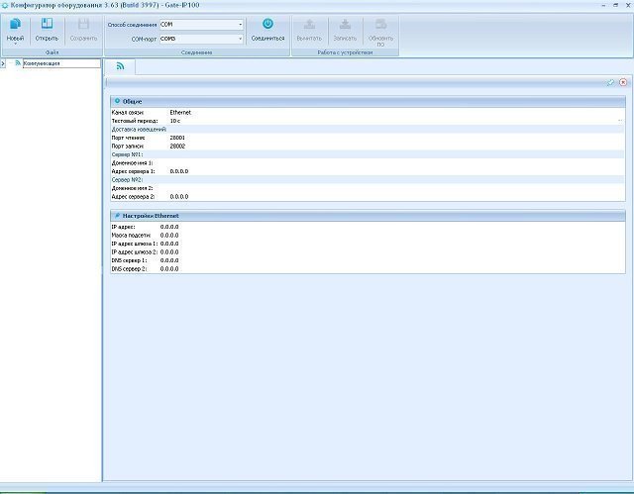Click the Настройки Ethernet header icon
The image size is (634, 494).
(117, 216)
